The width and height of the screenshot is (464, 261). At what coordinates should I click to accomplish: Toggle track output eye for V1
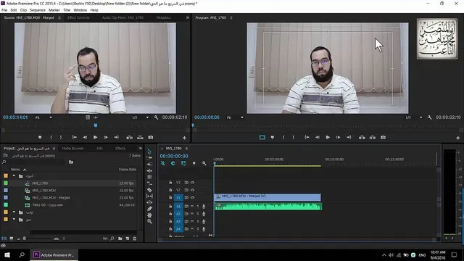pos(192,197)
